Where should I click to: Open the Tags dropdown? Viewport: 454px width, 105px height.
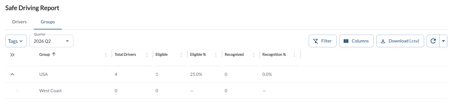point(16,41)
